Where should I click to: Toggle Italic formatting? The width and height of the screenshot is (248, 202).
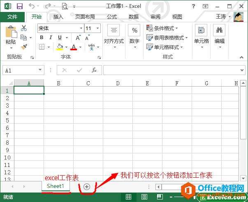pyautogui.click(x=51, y=38)
